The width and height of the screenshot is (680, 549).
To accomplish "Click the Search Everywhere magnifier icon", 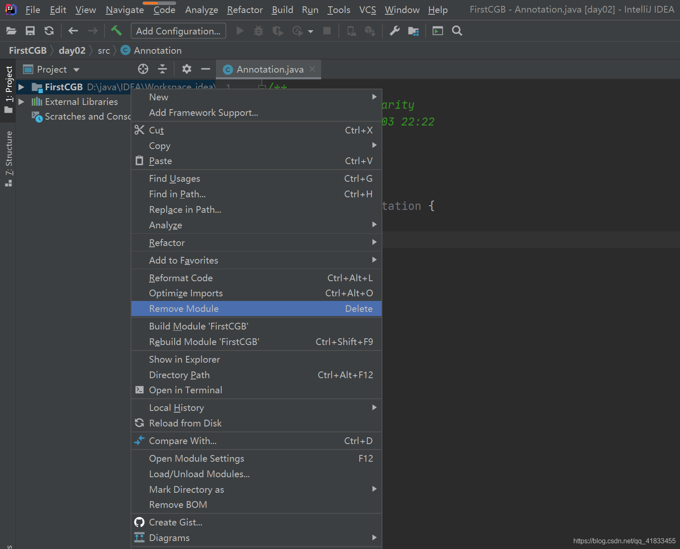I will tap(457, 31).
